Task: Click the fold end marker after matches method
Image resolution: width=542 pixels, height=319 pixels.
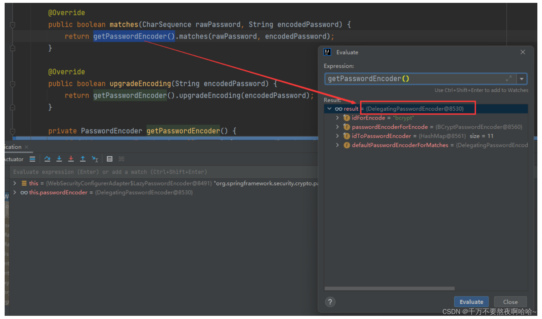Action: pos(12,48)
